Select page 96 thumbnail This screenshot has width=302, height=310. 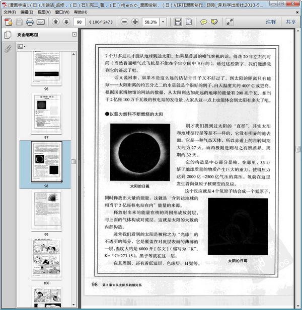point(46,69)
